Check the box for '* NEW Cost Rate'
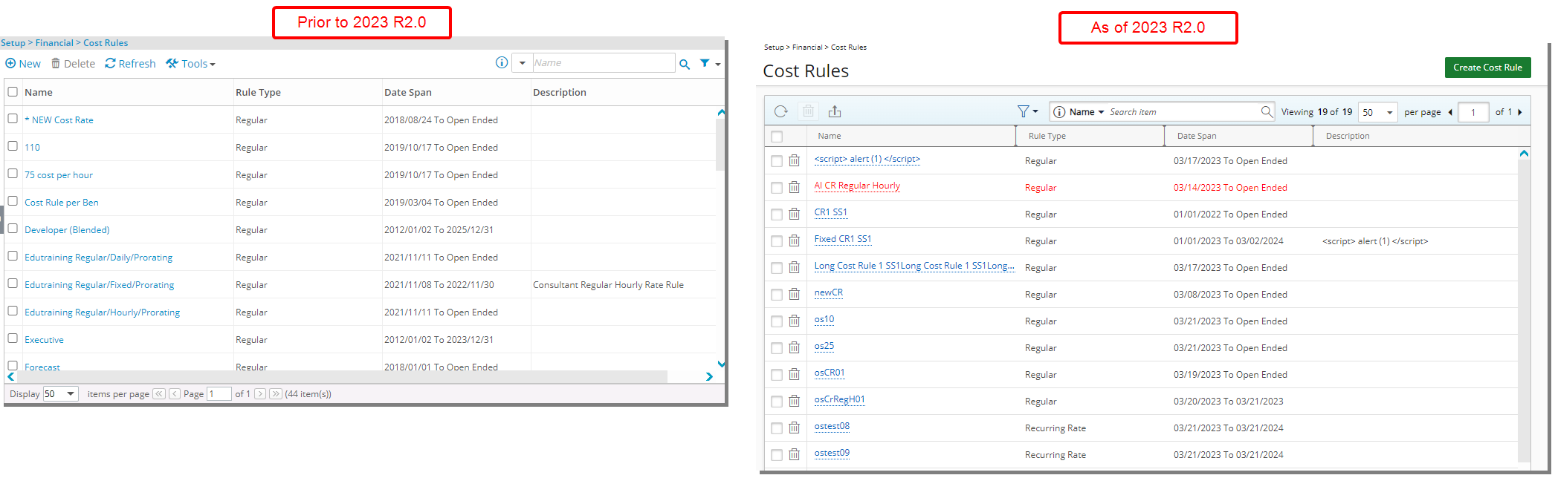 [13, 119]
